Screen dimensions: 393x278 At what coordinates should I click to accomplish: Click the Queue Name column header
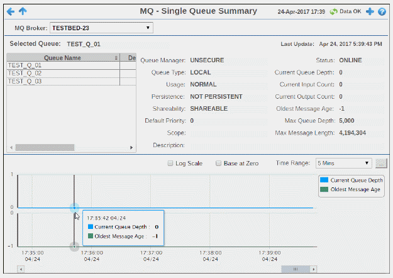[x=62, y=57]
